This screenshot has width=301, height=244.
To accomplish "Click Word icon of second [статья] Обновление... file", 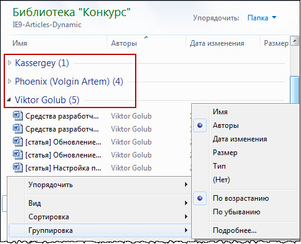I will pos(18,154).
